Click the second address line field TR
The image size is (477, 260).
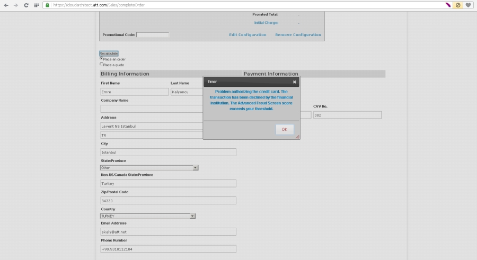pos(152,135)
